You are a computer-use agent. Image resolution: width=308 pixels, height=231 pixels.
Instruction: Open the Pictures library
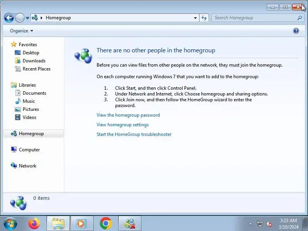pos(31,109)
